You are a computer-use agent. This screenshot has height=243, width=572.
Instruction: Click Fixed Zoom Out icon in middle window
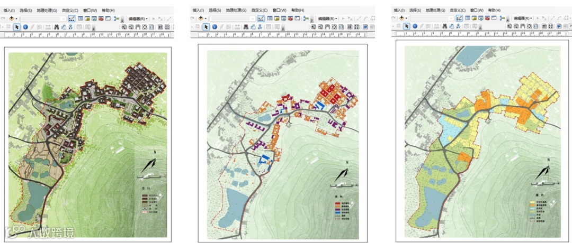[357, 27]
